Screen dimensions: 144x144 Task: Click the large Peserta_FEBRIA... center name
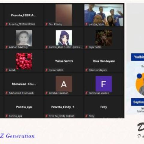pos(24,15)
